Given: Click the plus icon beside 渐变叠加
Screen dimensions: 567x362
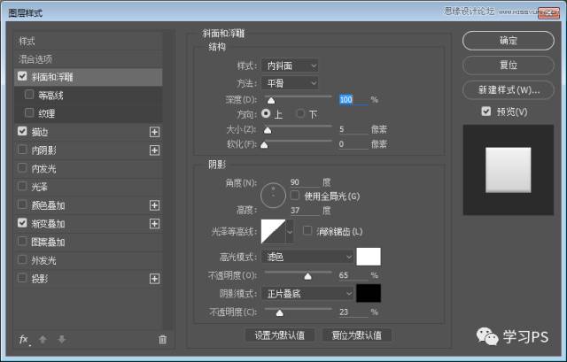Looking at the screenshot, I should [x=155, y=224].
